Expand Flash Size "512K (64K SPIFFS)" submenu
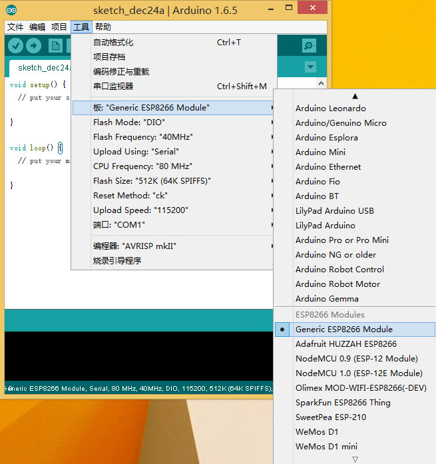The image size is (436, 464). click(x=173, y=181)
